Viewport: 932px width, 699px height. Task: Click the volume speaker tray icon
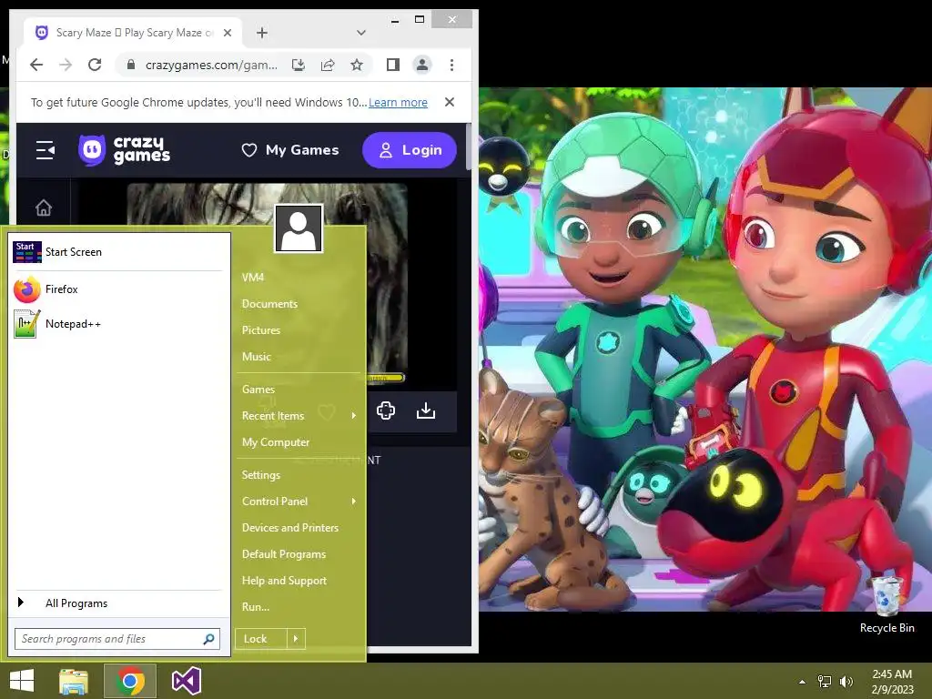pos(846,682)
